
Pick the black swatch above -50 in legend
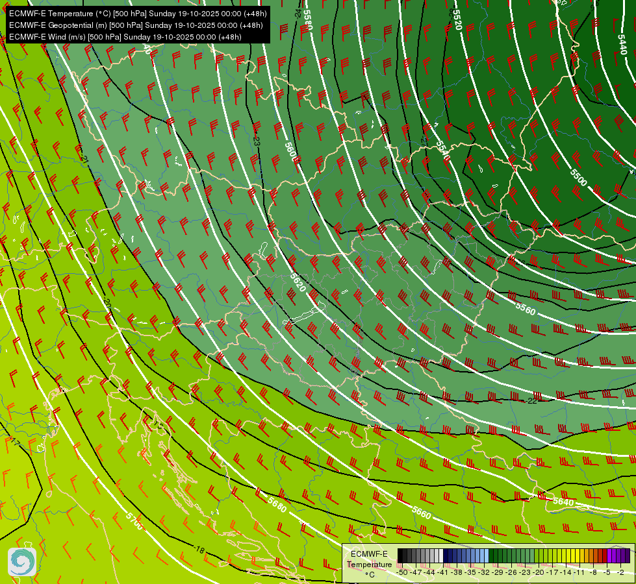click(400, 555)
